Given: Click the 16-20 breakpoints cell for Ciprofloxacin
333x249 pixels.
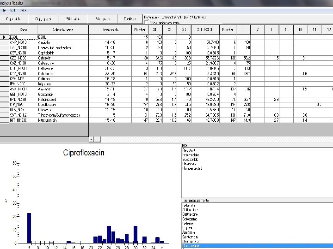Looking at the screenshot, I should click(x=110, y=105).
